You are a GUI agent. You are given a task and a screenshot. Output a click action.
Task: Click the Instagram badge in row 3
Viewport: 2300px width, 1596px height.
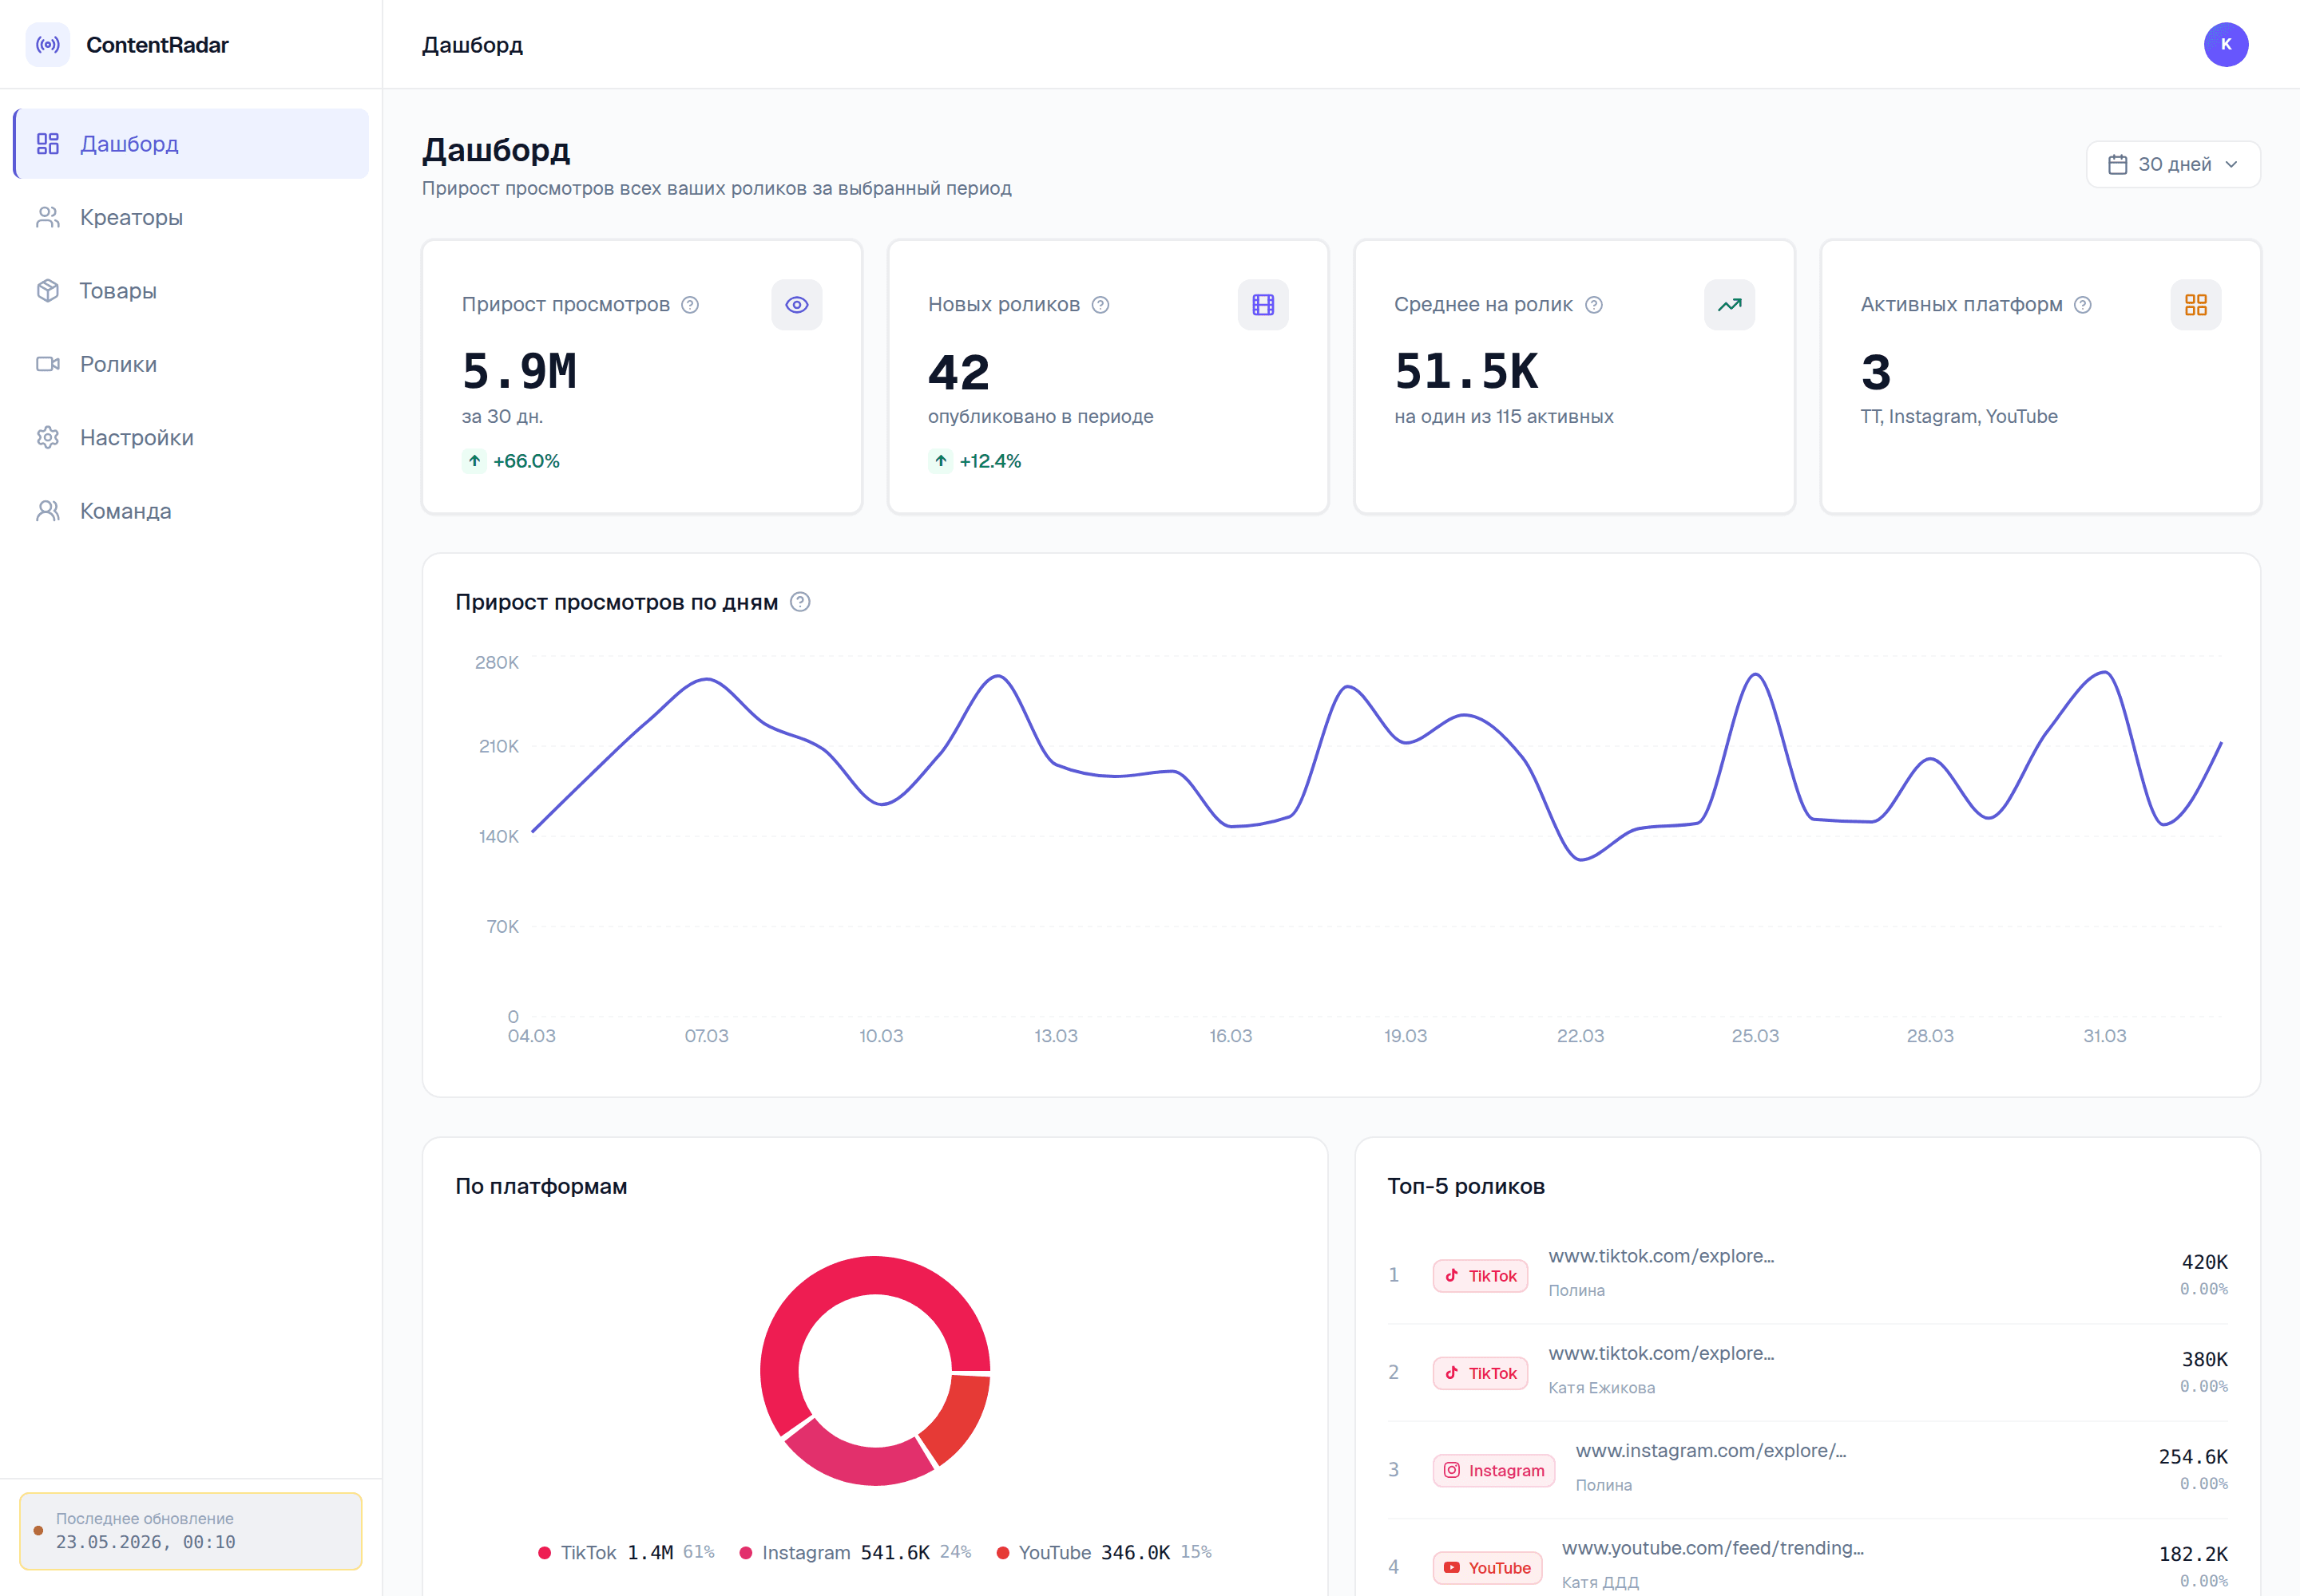coord(1494,1470)
